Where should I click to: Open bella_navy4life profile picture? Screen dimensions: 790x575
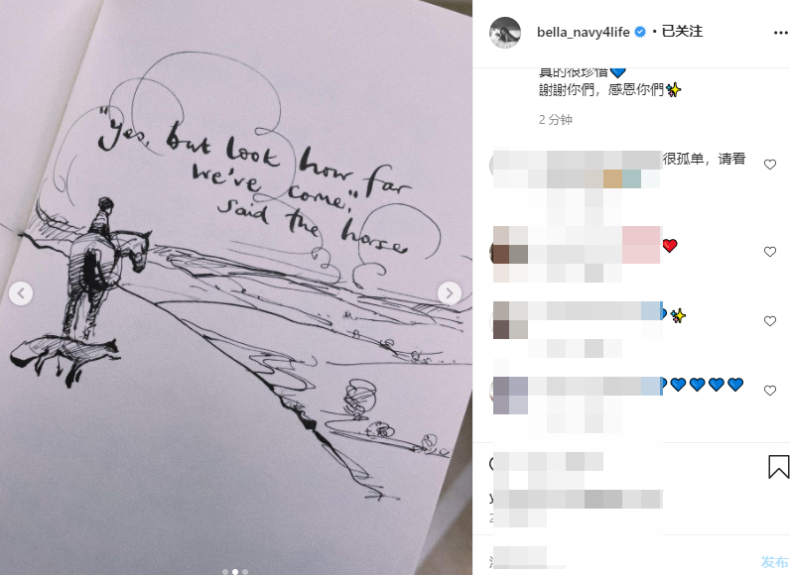click(505, 33)
